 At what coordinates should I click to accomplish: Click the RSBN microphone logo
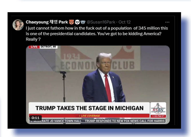[x=158, y=108]
